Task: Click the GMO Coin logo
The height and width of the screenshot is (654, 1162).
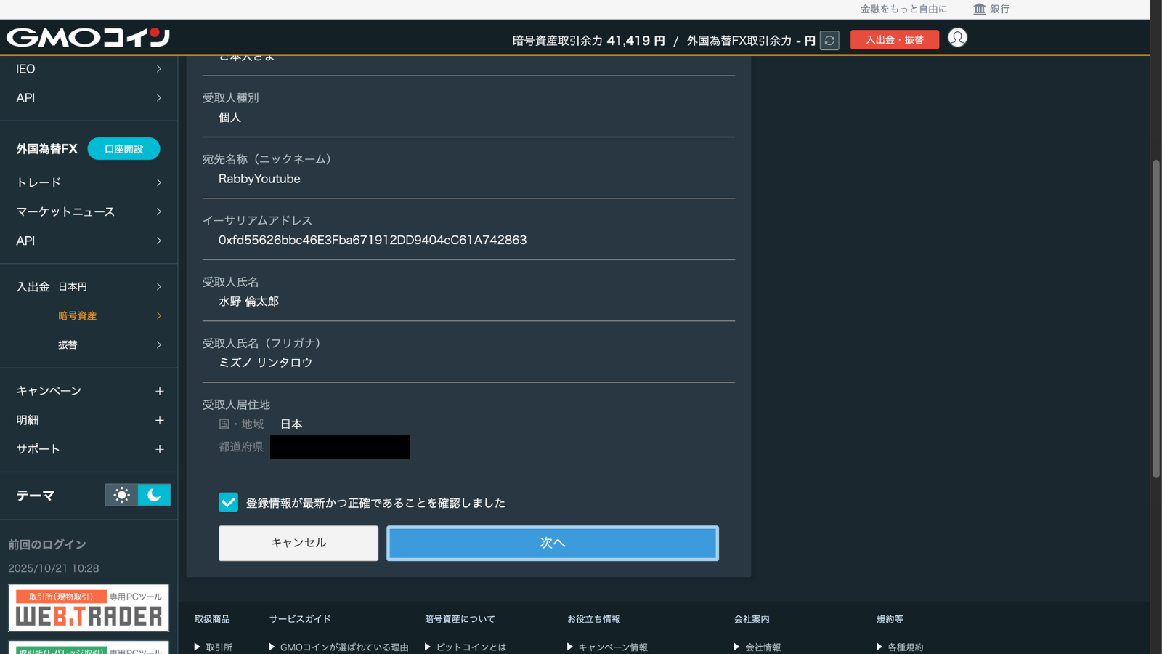Action: click(x=88, y=37)
